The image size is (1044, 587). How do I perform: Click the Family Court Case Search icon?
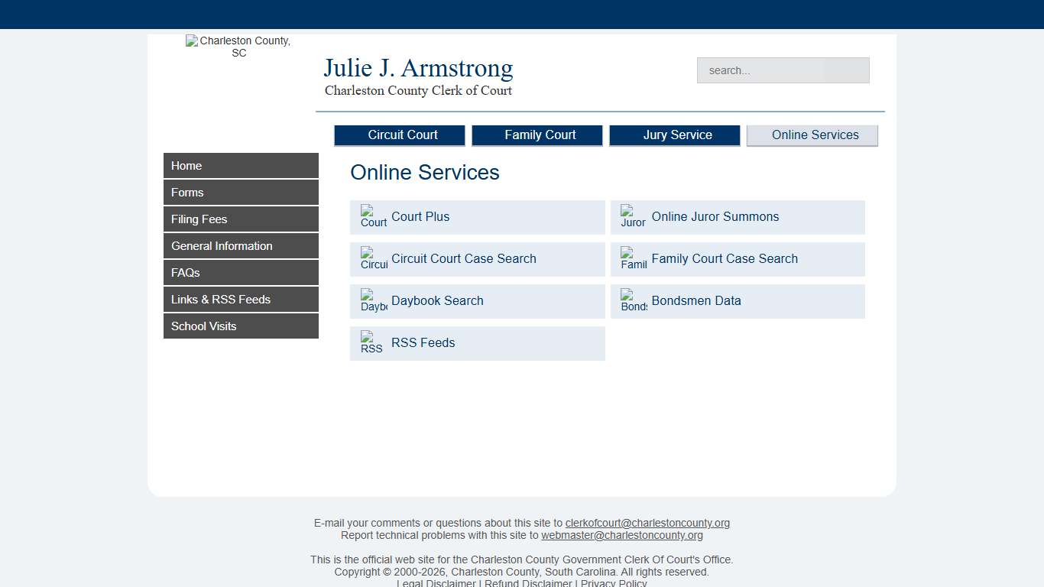point(632,258)
